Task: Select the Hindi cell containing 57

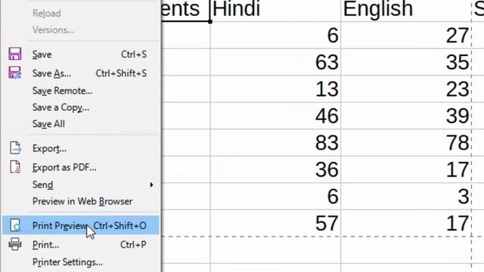Action: point(275,224)
